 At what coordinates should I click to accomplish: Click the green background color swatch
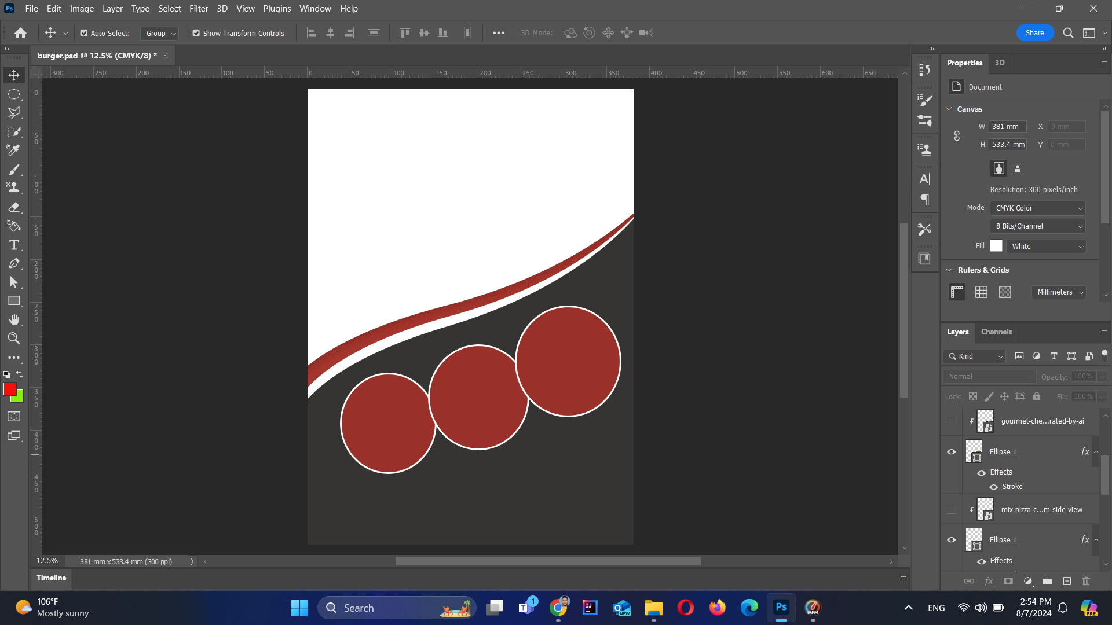19,398
